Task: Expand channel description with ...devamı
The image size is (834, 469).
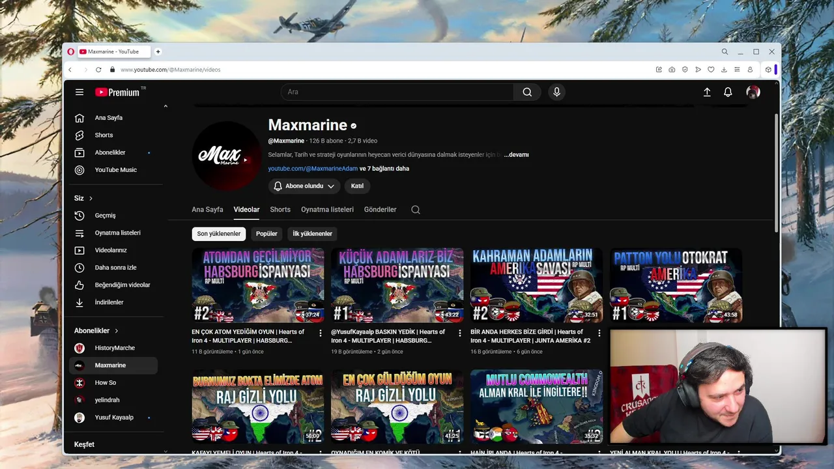Action: click(x=516, y=155)
